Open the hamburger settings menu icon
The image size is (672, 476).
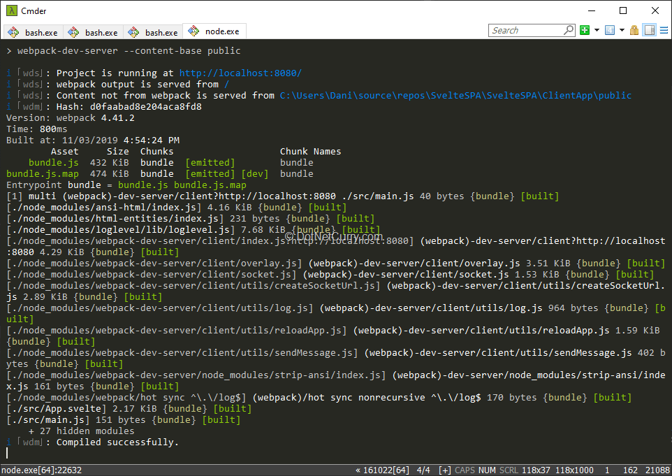click(x=664, y=30)
